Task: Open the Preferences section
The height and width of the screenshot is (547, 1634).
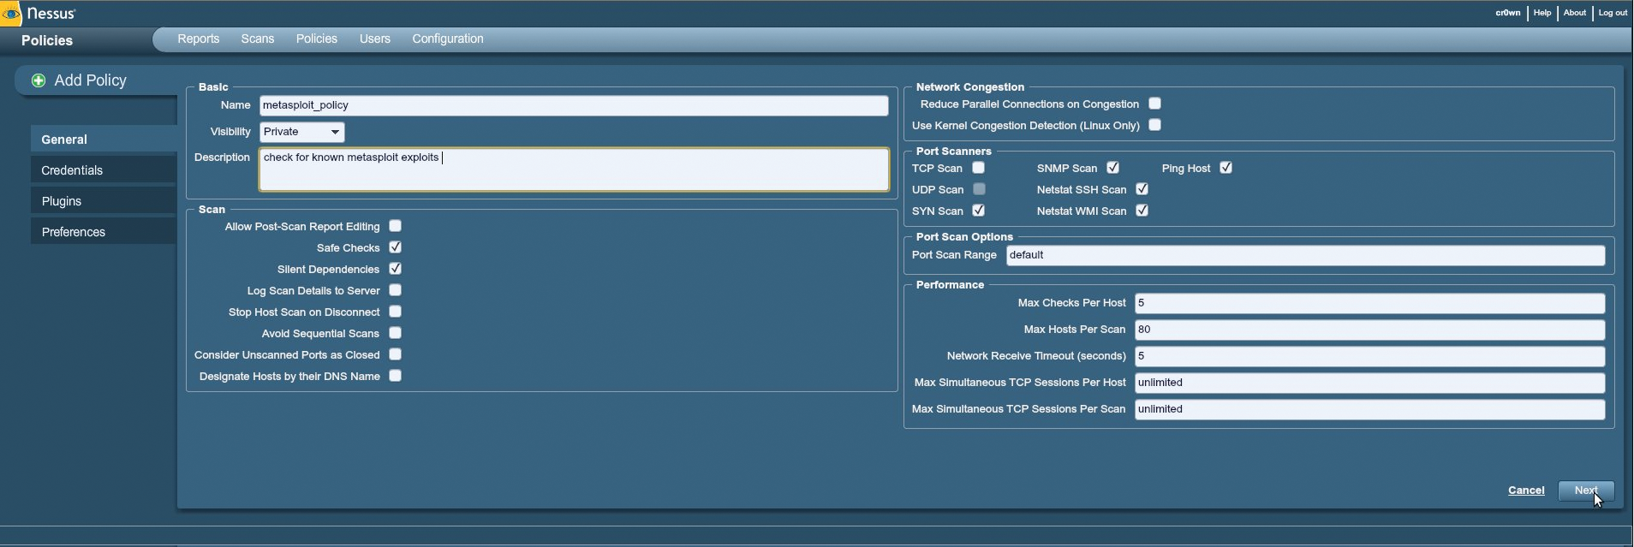Action: click(74, 232)
